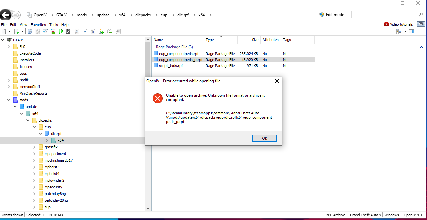The image size is (427, 220).
Task: Click the red and green blocks toolbar icon
Action: tap(53, 31)
